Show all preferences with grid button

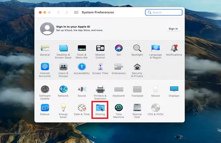pos(76,12)
